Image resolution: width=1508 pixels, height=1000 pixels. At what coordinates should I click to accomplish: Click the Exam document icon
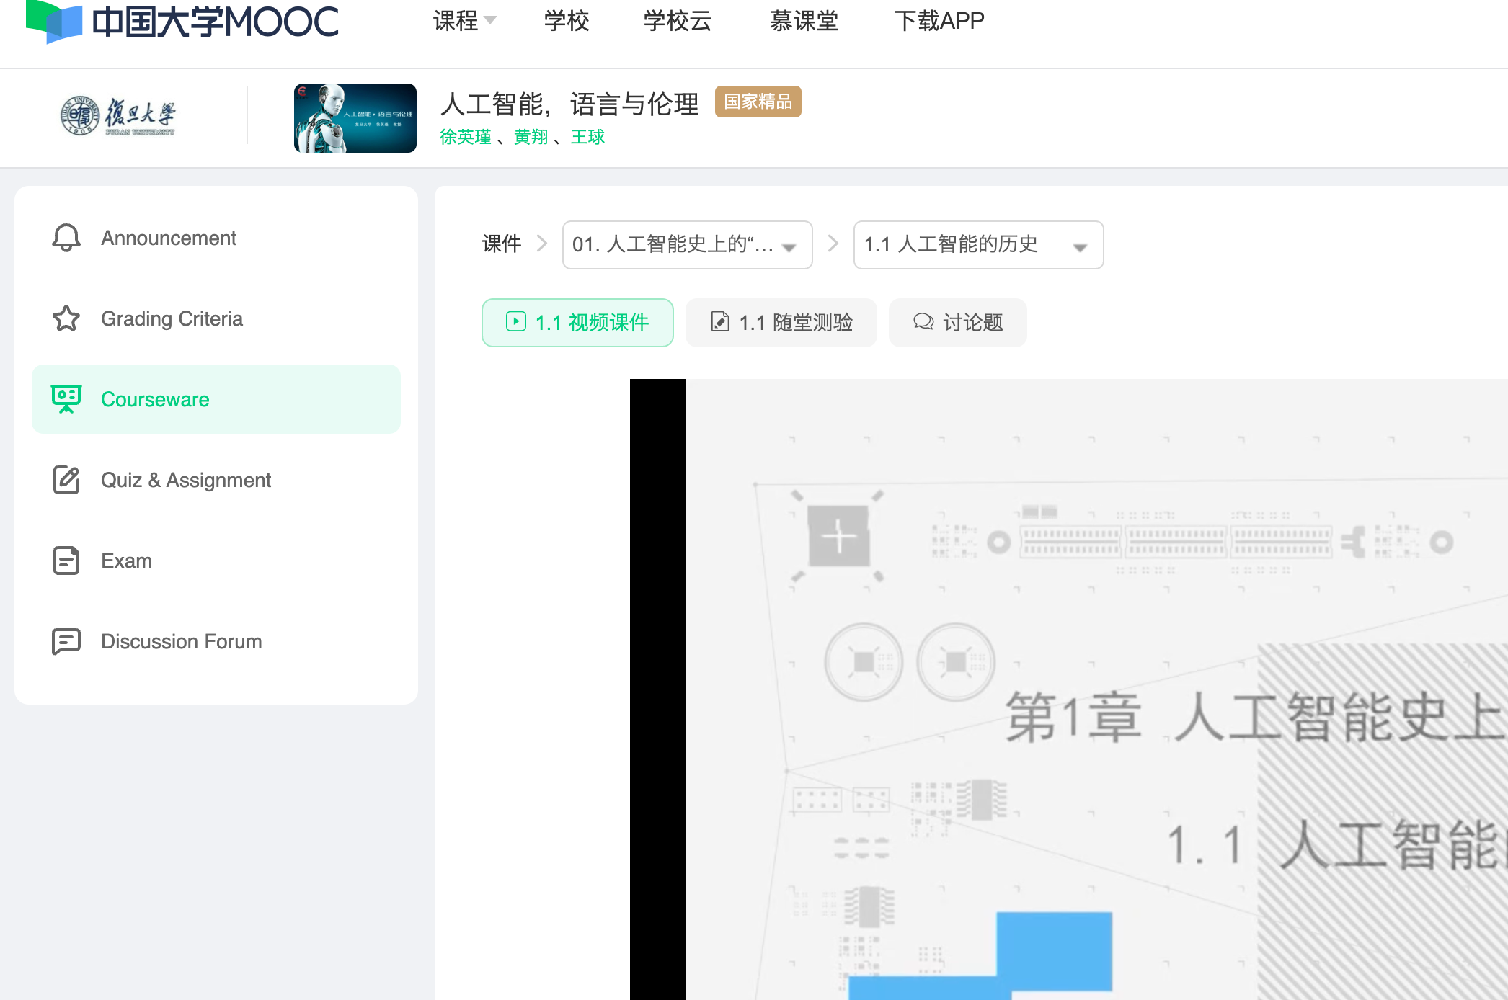[x=66, y=561]
